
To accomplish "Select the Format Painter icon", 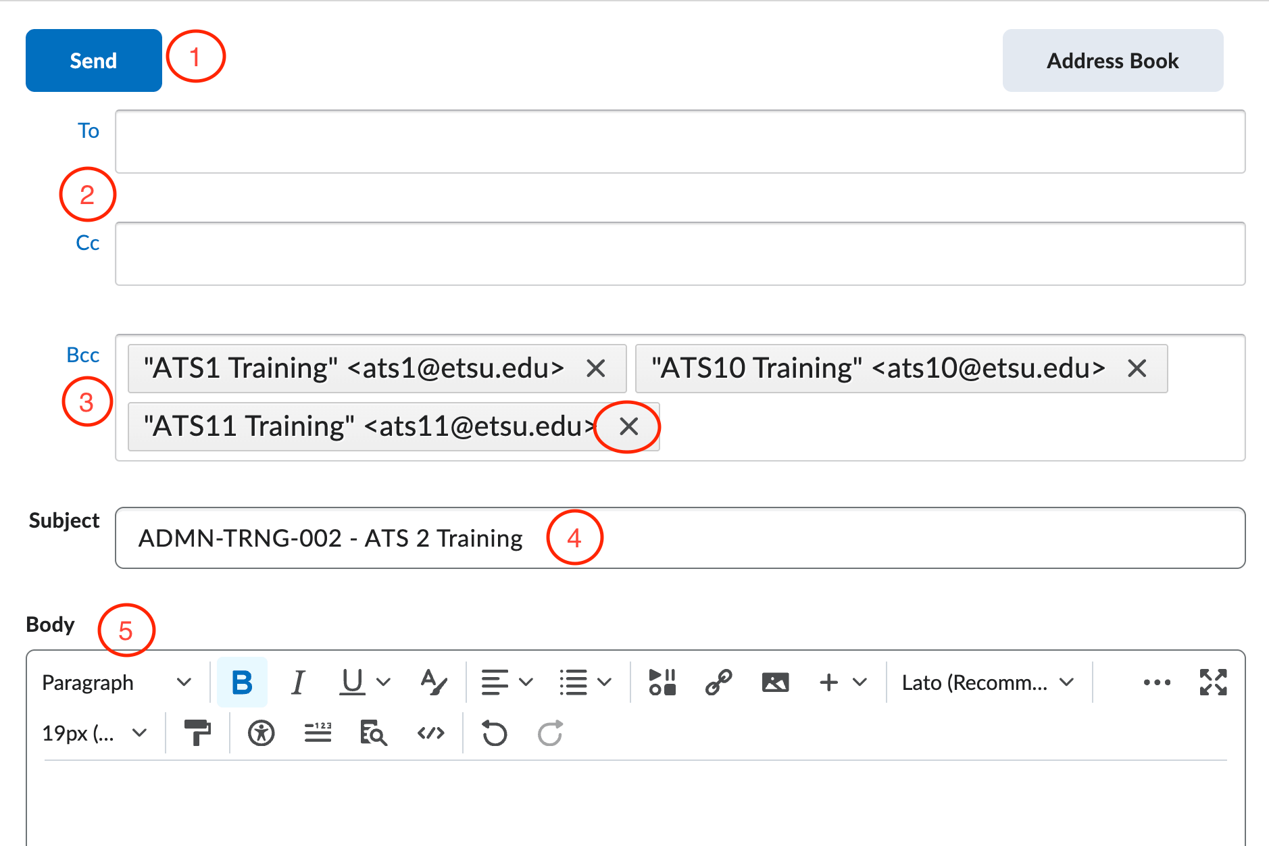I will coord(198,733).
